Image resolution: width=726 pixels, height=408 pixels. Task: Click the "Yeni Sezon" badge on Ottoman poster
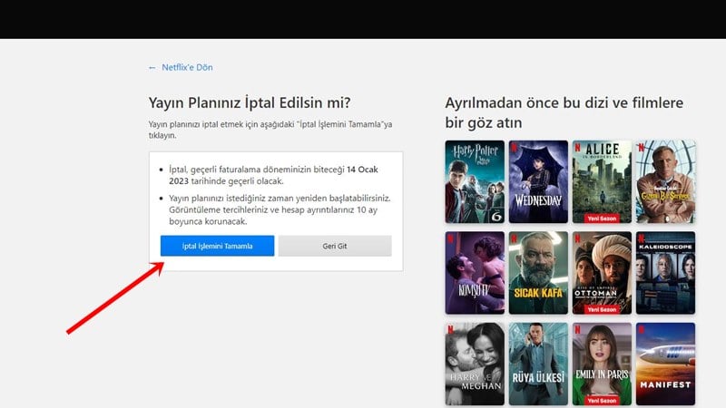[x=602, y=309]
